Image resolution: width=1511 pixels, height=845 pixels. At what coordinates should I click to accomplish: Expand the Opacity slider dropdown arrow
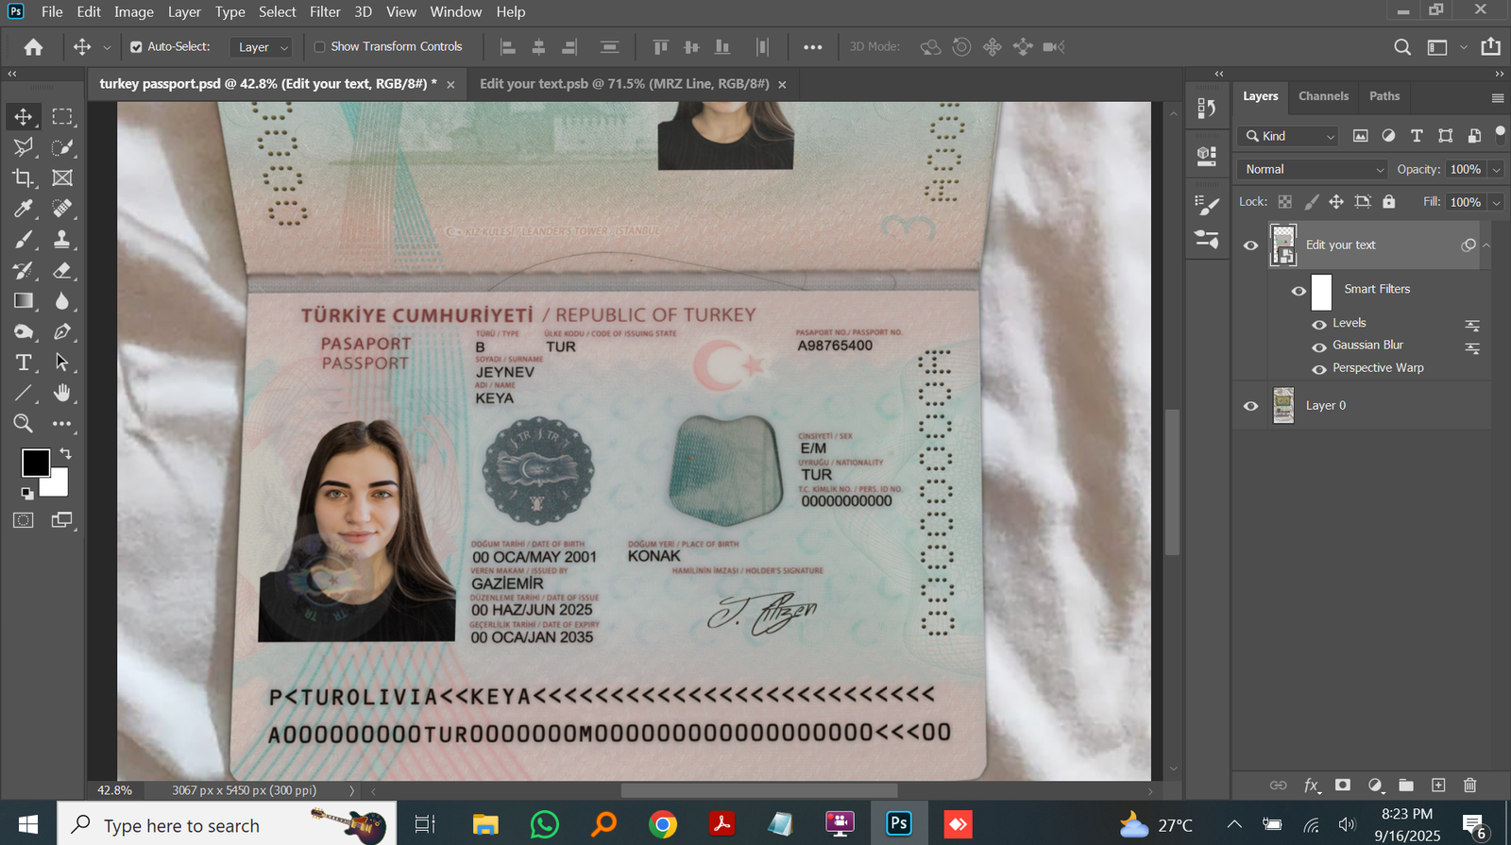(x=1496, y=169)
